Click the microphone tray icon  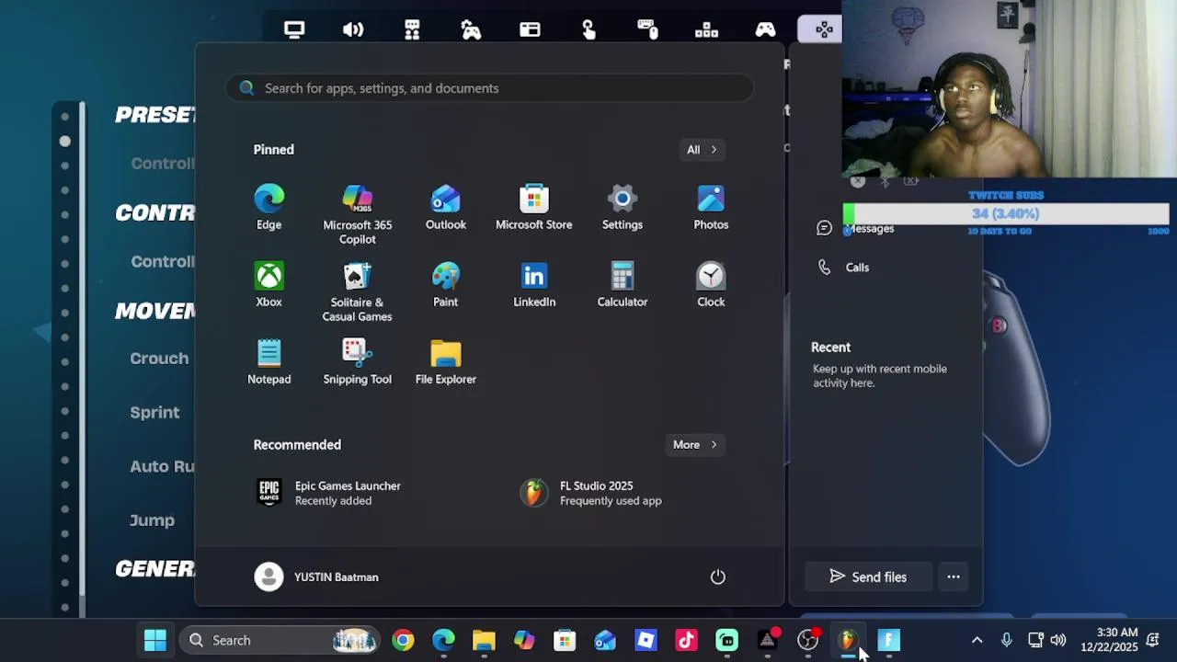coord(1006,640)
